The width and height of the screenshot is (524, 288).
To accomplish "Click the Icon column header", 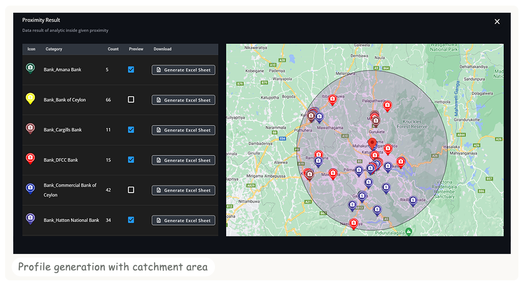I will [31, 49].
